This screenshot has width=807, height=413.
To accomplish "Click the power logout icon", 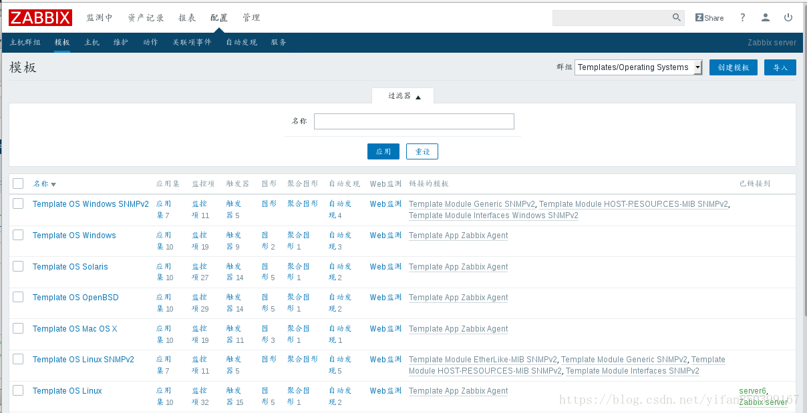I will click(x=788, y=17).
